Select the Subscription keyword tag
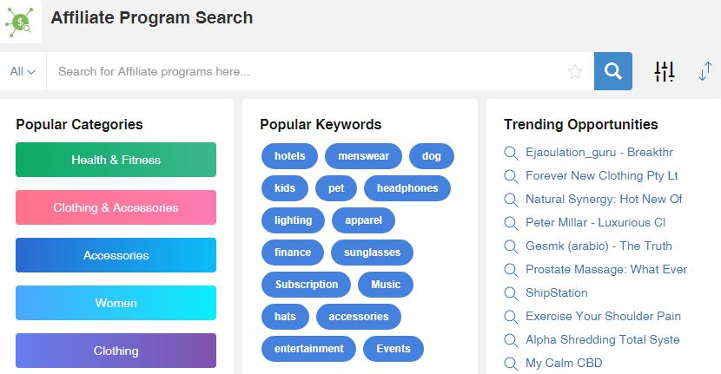721x374 pixels. point(307,285)
